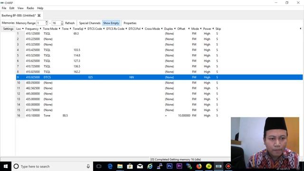Select frequency 413.730000 in row 15
This screenshot has height=171, width=304.
point(33,110)
